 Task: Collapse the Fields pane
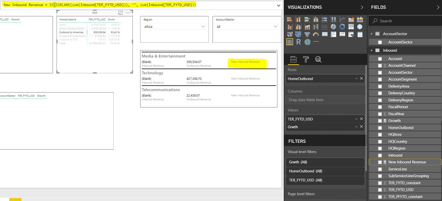click(438, 7)
